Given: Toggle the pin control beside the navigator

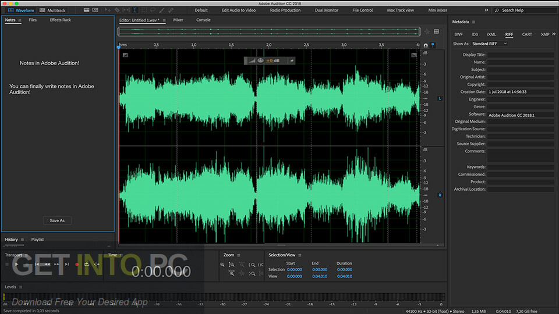Looking at the screenshot, I should pyautogui.click(x=427, y=31).
